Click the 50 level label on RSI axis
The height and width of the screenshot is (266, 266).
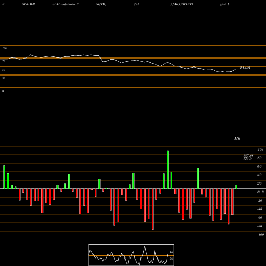pos(4,70)
